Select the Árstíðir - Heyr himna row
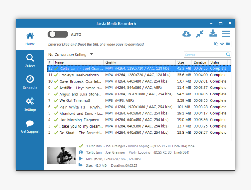 point(139,88)
